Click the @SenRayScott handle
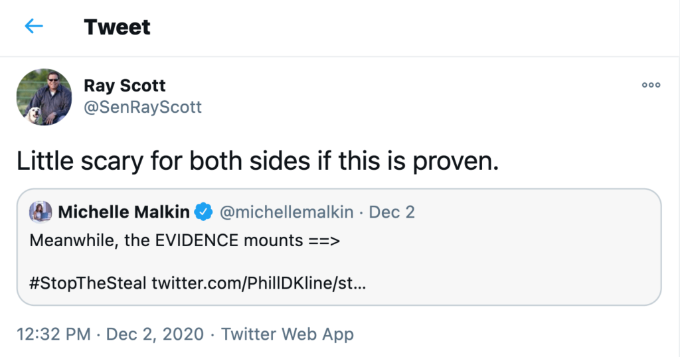Viewport: 680px width, 357px height. tap(143, 107)
